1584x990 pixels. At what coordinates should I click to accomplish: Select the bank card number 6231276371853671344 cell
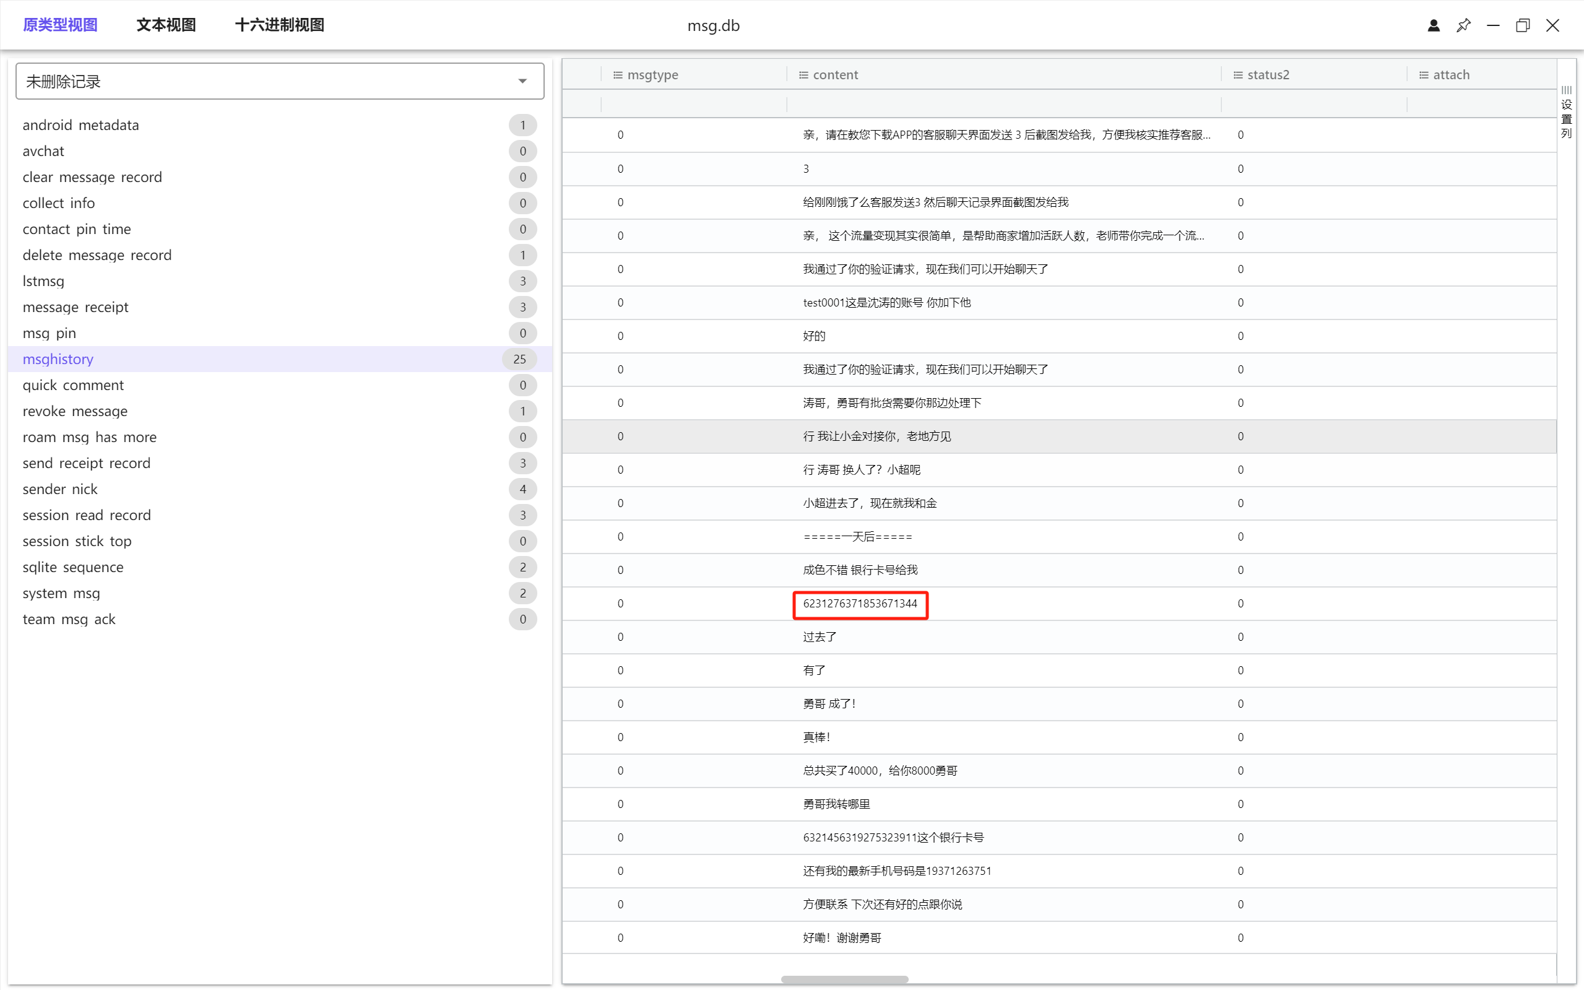(860, 604)
